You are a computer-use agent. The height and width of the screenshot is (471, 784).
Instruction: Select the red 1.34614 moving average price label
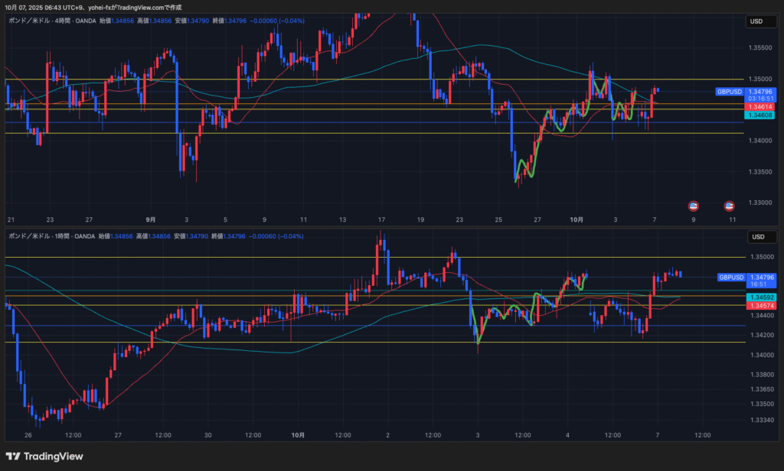(761, 107)
